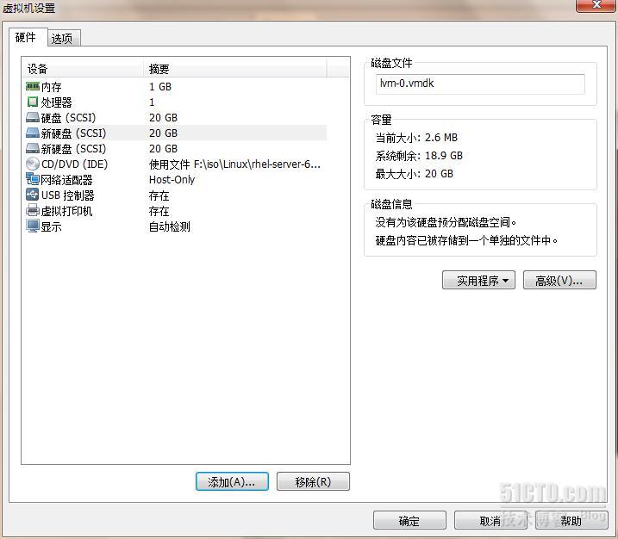Click the 高级(V)... button
Screen dimensions: 618x539
pos(559,280)
